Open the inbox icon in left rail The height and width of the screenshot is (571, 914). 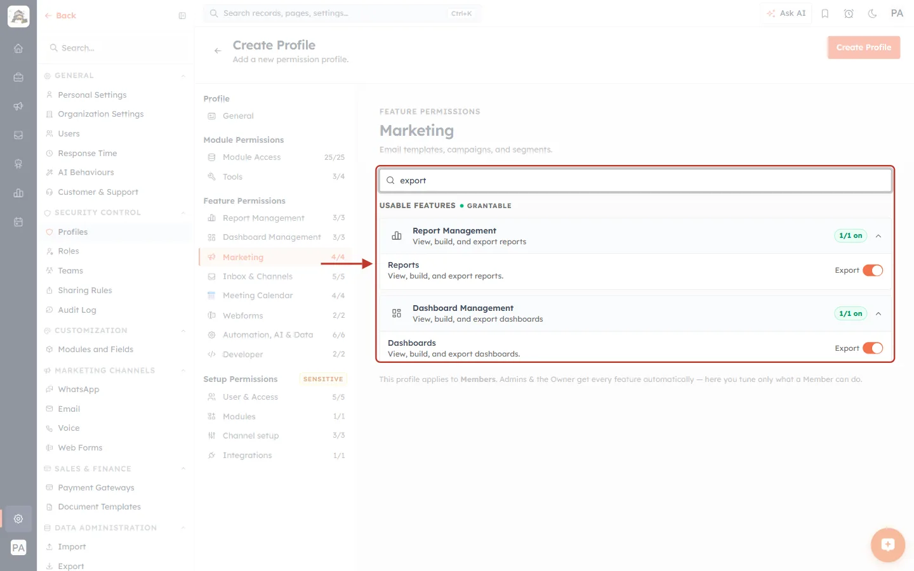(18, 135)
